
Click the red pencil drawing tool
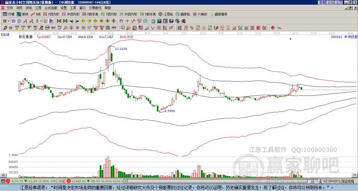[x=5, y=28]
